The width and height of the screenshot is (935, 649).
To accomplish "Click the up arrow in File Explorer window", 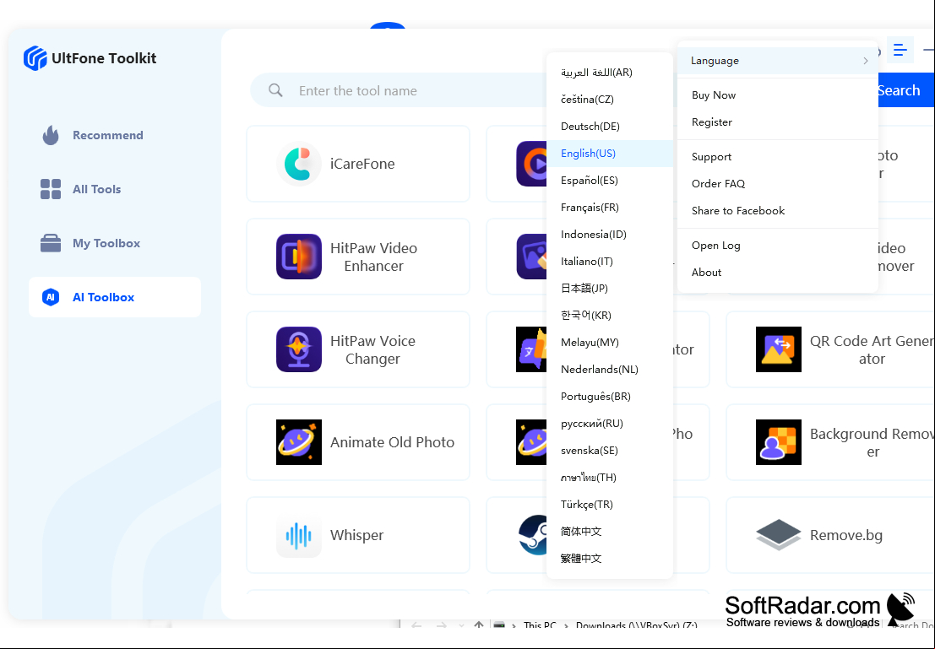I will [478, 625].
